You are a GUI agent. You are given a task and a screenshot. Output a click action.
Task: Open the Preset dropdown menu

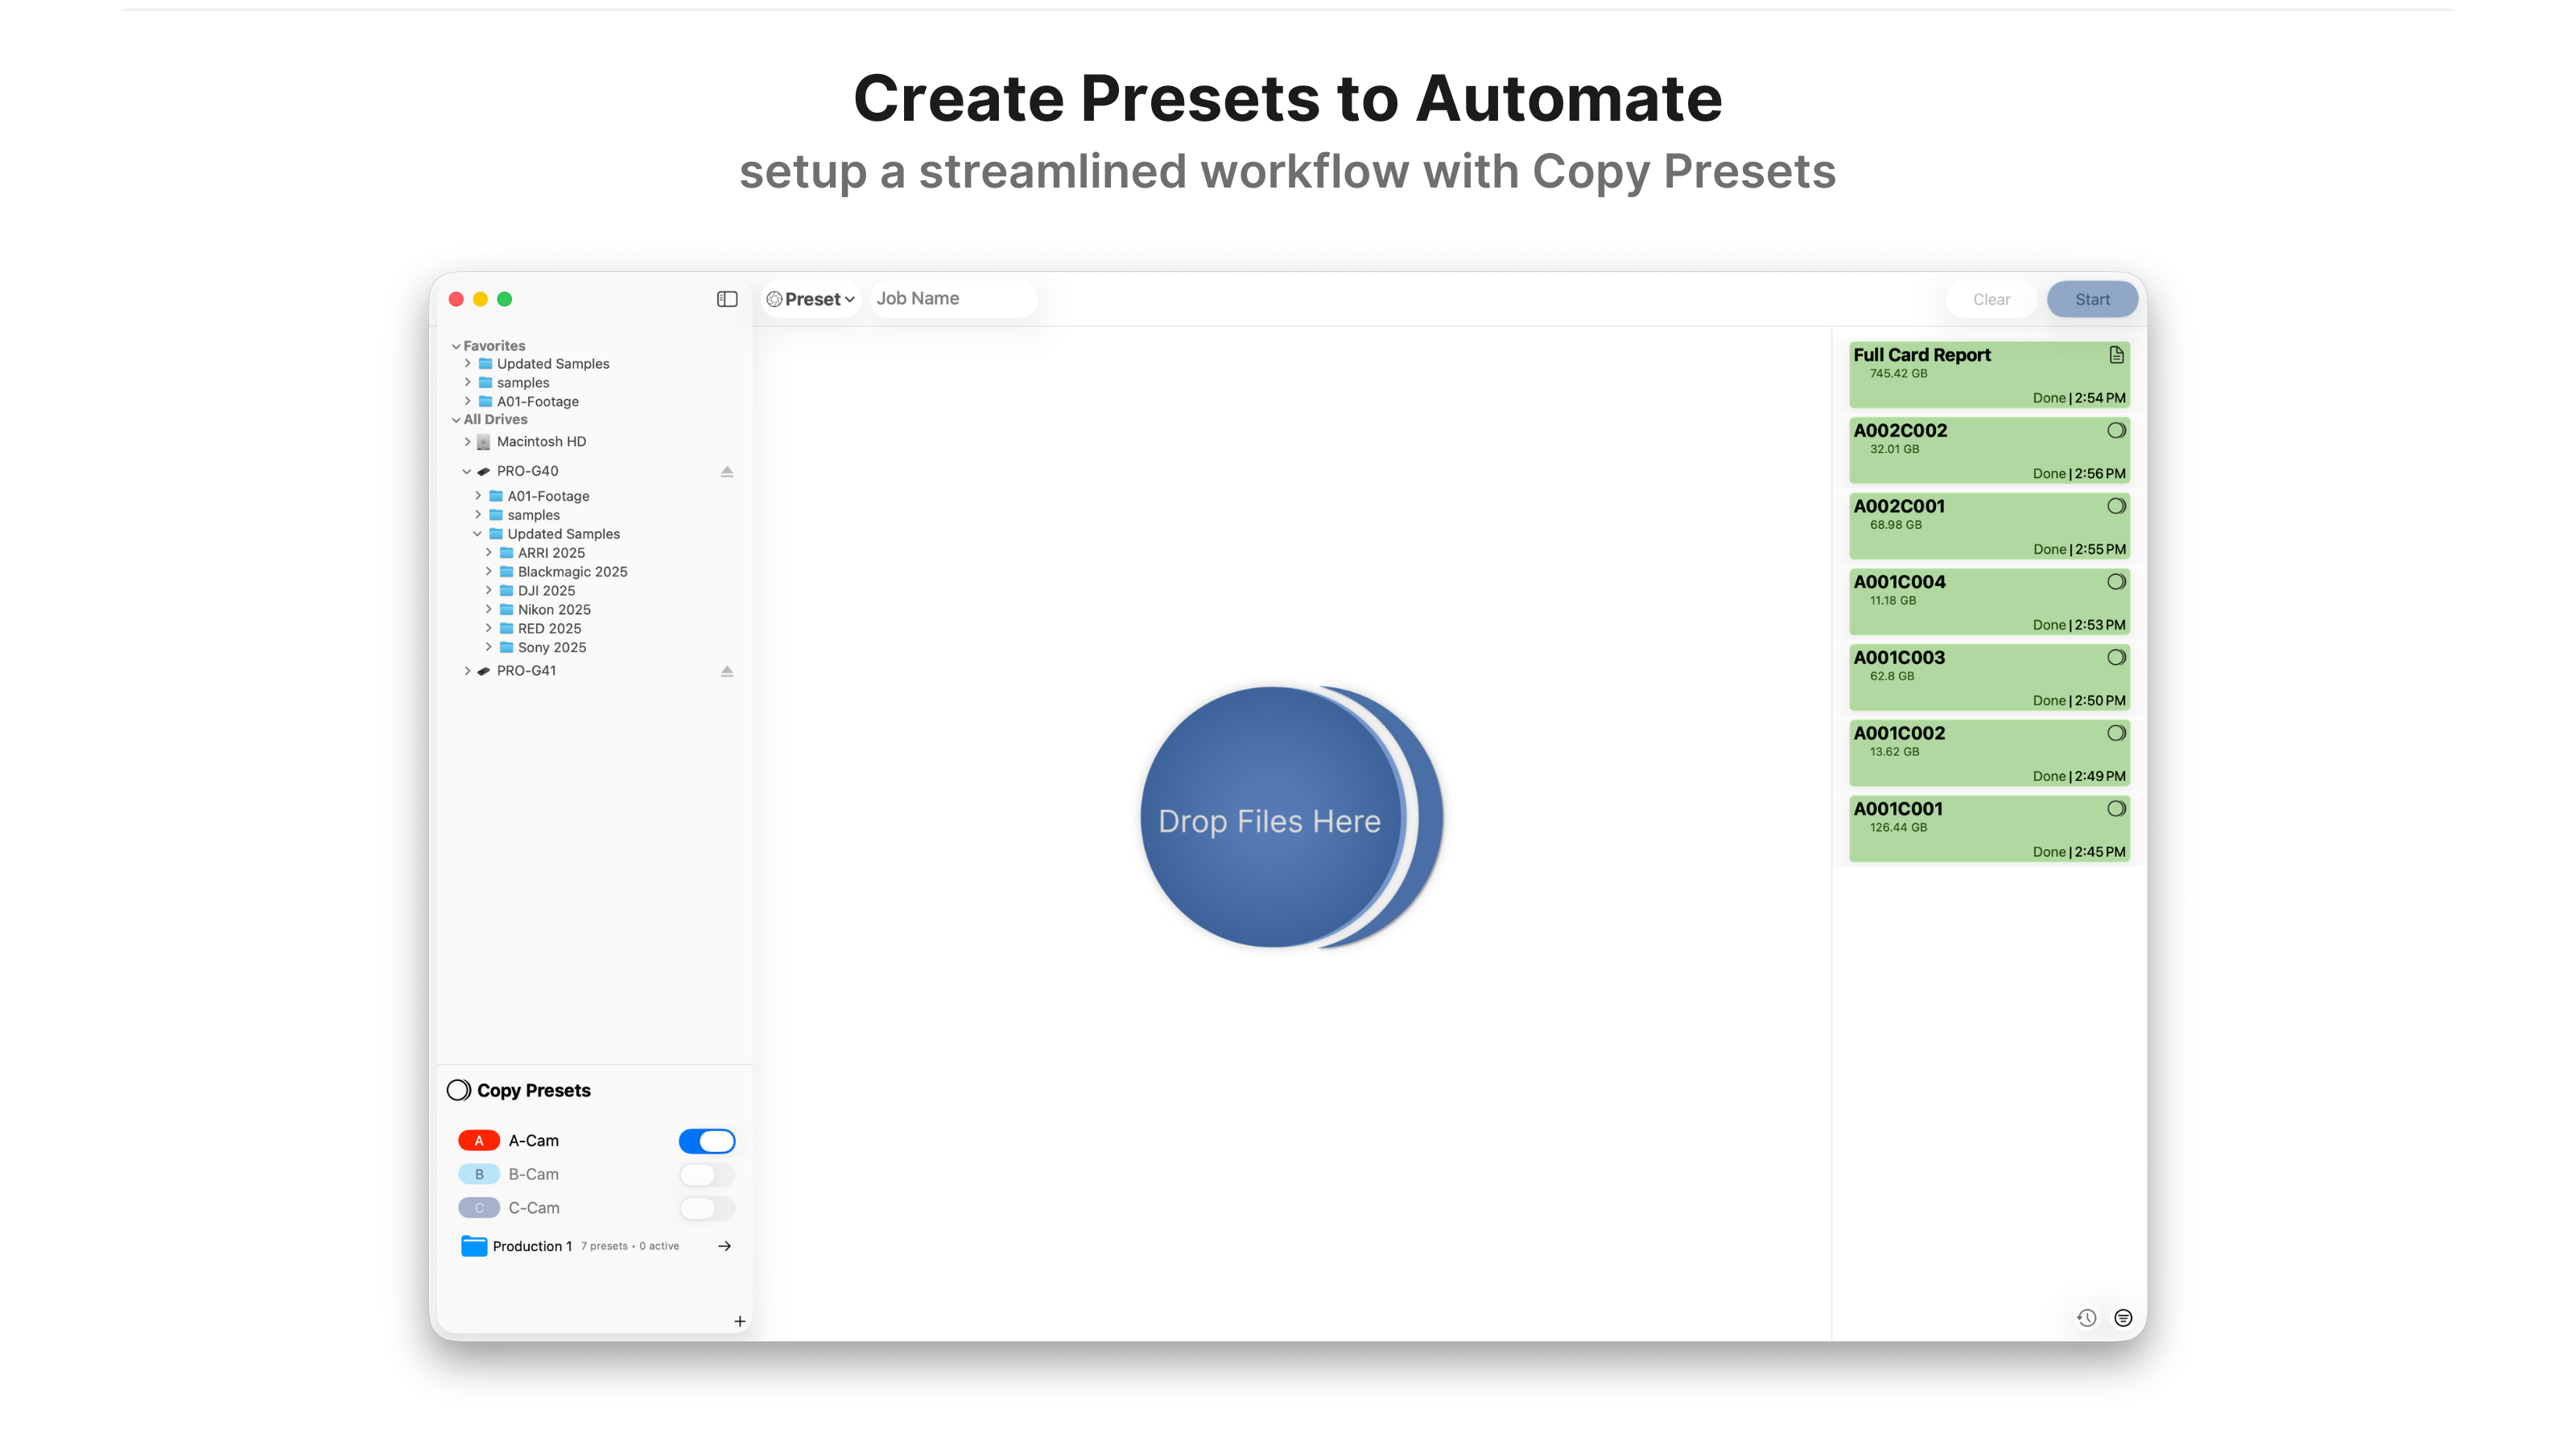tap(811, 299)
